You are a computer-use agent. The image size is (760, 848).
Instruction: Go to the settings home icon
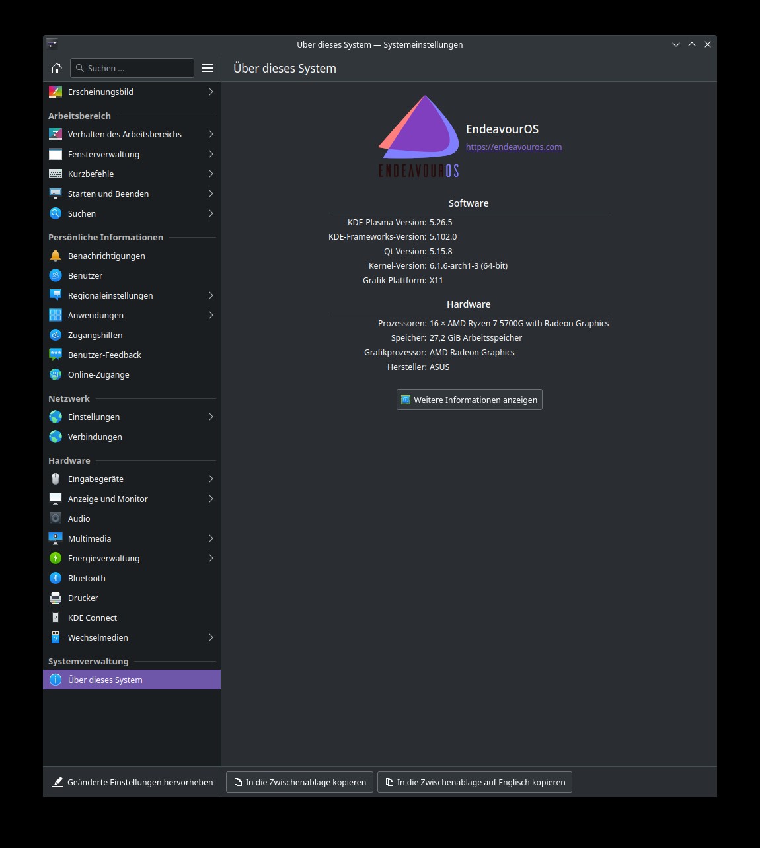click(x=57, y=68)
